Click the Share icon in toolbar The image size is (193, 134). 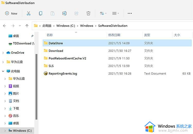(x=76, y=13)
